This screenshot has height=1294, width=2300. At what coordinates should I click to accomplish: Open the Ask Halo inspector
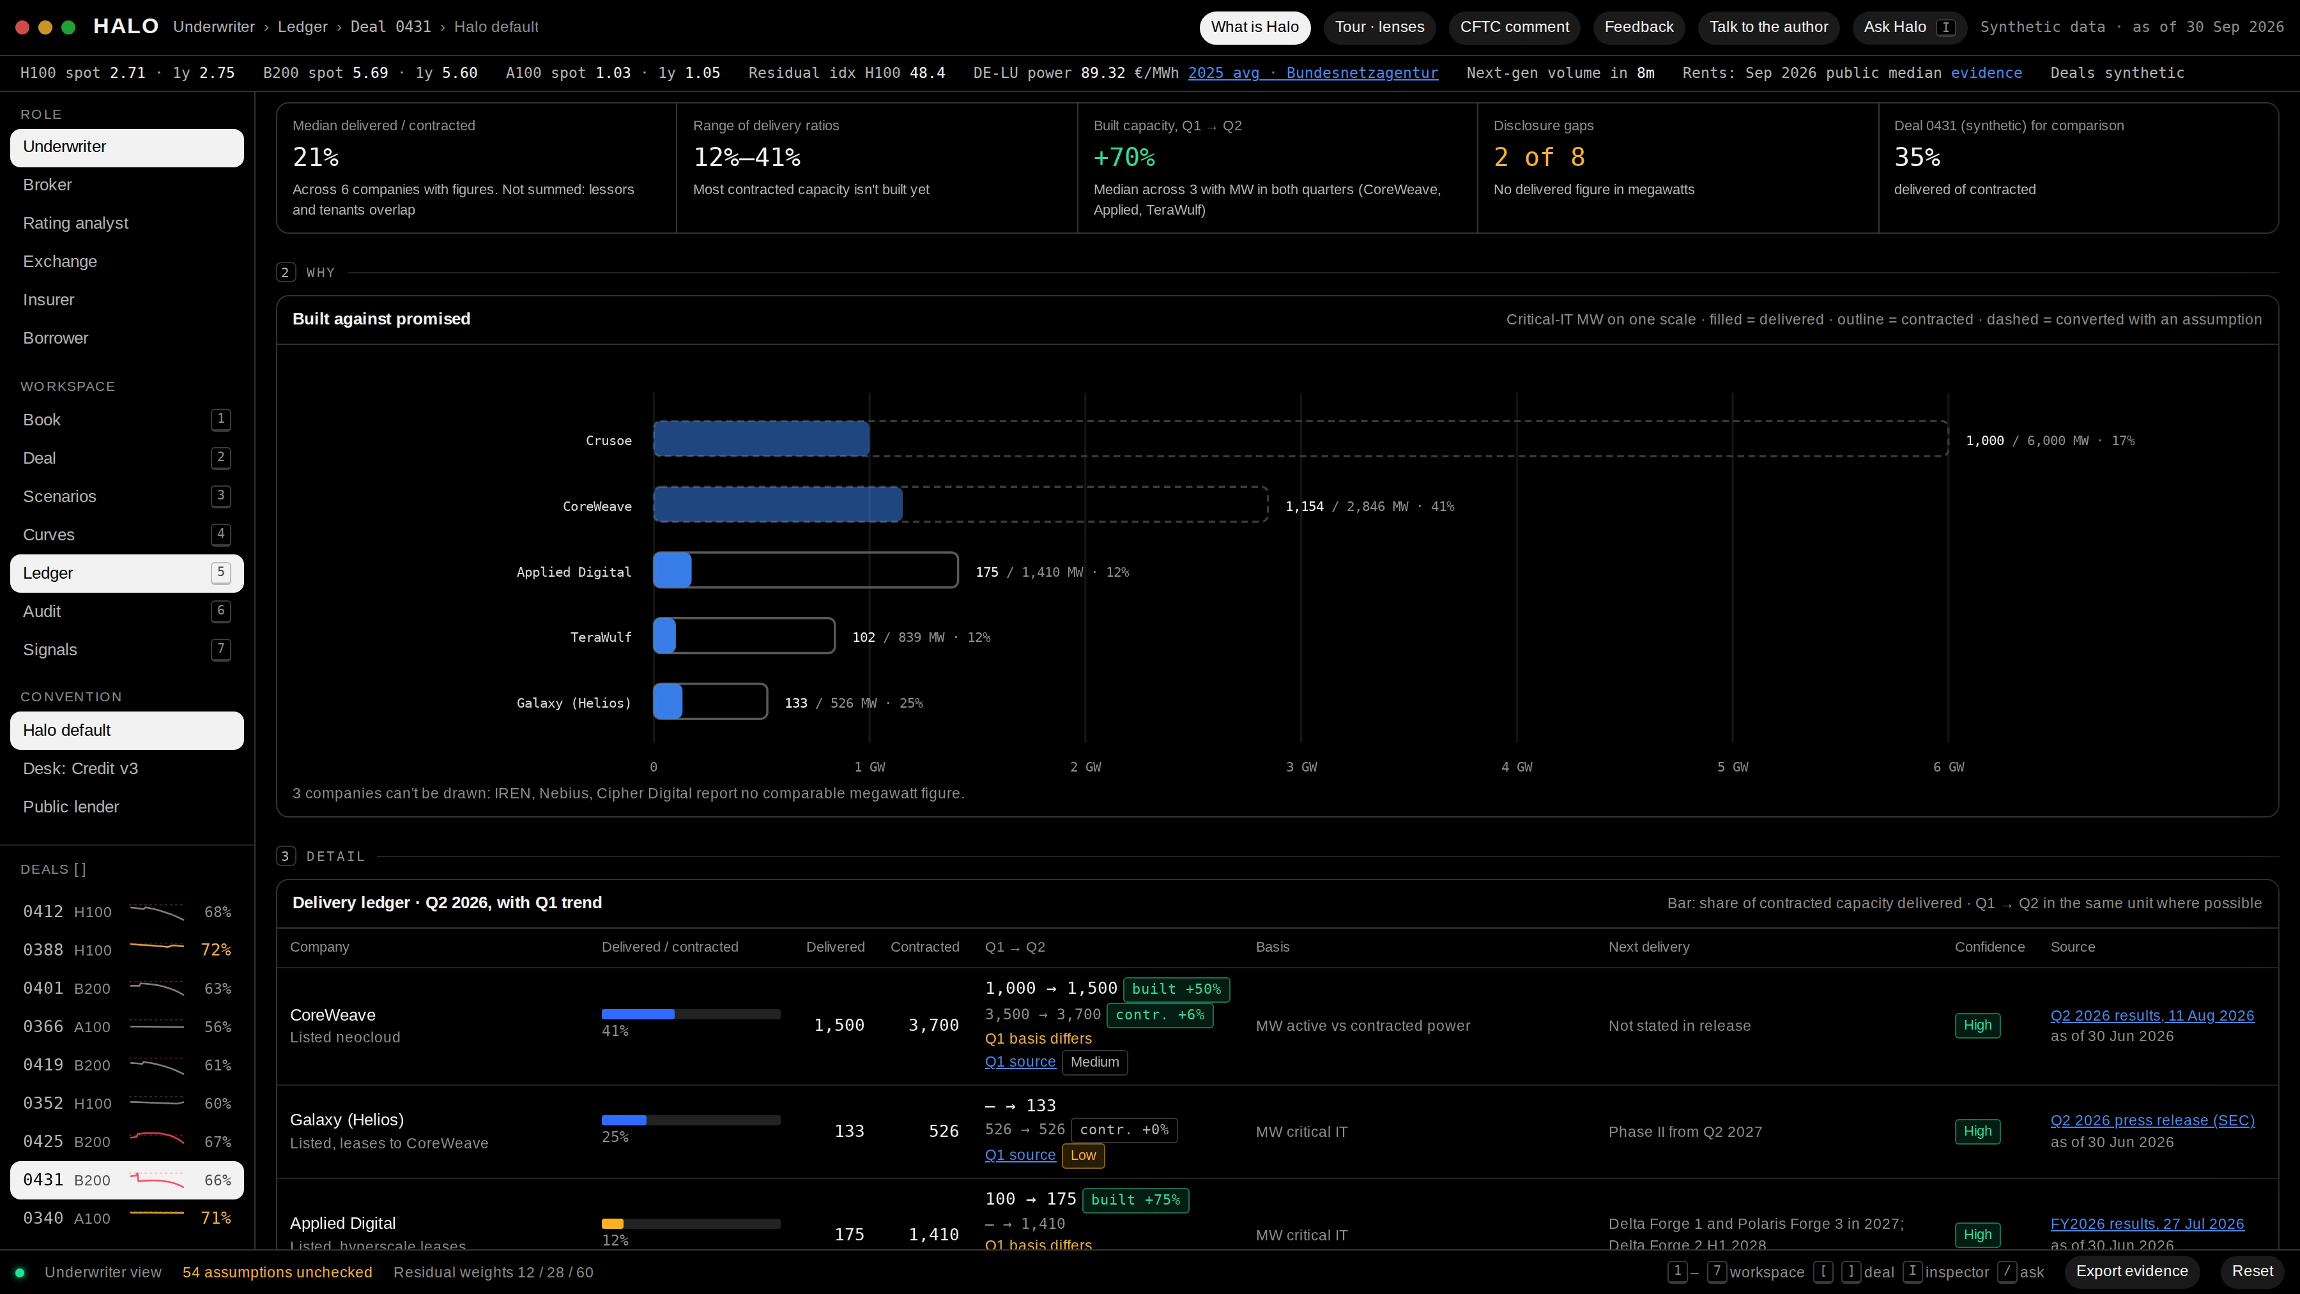pyautogui.click(x=1909, y=27)
